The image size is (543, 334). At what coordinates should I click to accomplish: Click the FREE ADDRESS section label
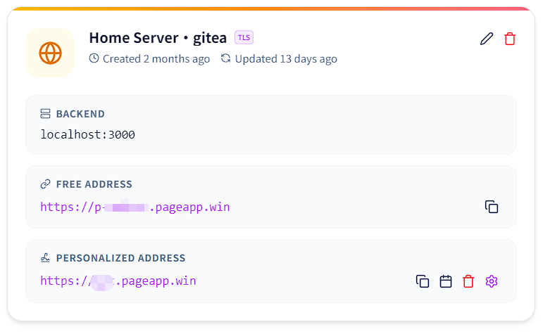pyautogui.click(x=94, y=184)
